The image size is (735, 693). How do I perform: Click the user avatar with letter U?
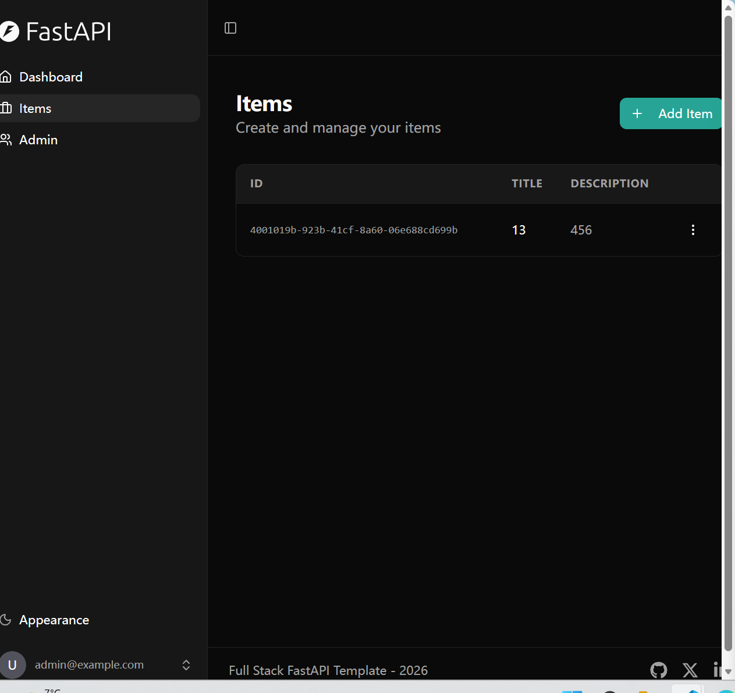pyautogui.click(x=13, y=664)
